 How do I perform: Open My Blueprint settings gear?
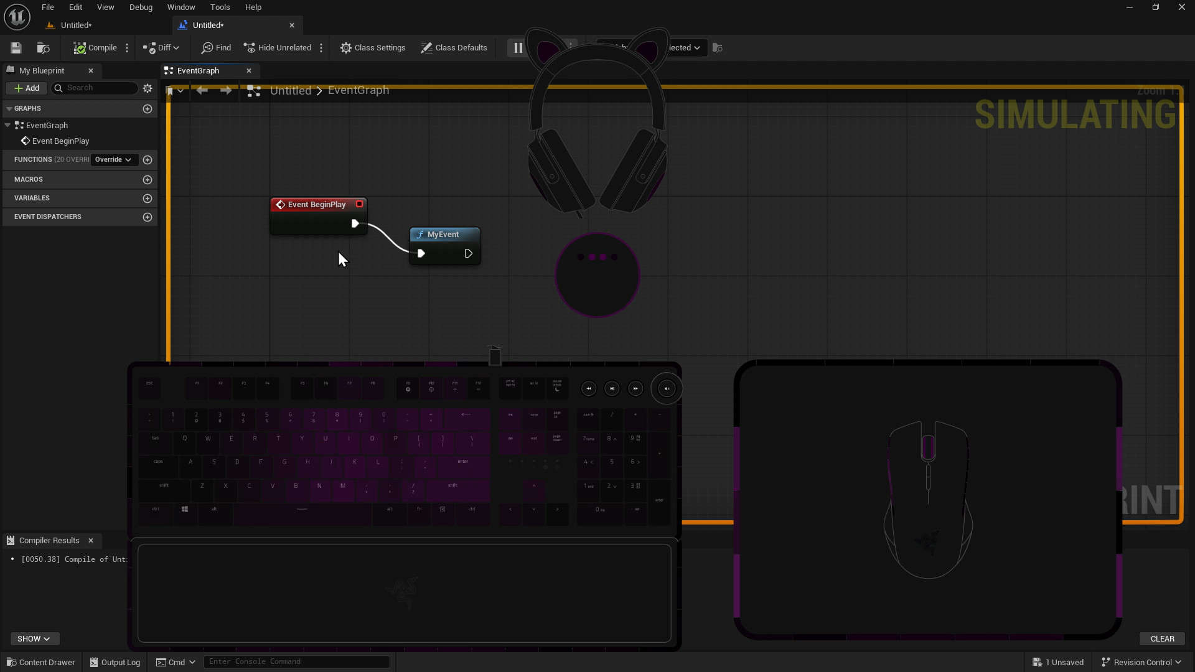(x=148, y=88)
